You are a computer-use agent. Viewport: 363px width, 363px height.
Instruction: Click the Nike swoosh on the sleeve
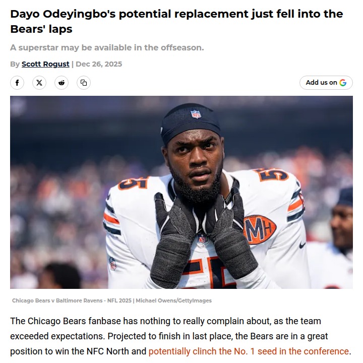(302, 245)
